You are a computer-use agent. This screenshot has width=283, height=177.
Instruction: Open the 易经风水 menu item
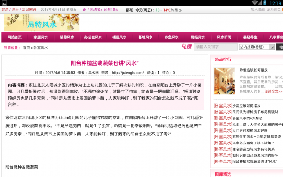point(198,37)
